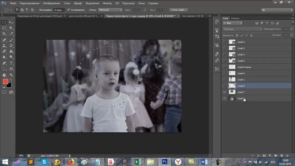Viewport: 295px width, 166px height.
Task: Show layer Слой 6 копия via visibility box
Action: [x=224, y=67]
